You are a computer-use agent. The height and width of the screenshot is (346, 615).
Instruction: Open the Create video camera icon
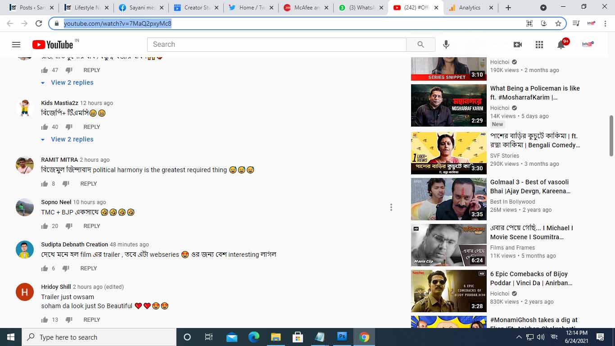pos(518,45)
